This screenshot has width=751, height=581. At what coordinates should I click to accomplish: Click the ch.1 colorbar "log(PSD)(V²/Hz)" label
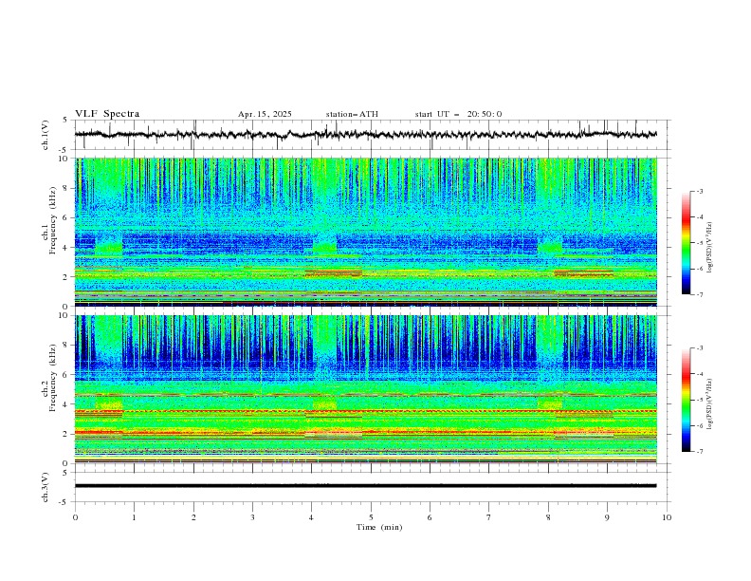point(709,248)
